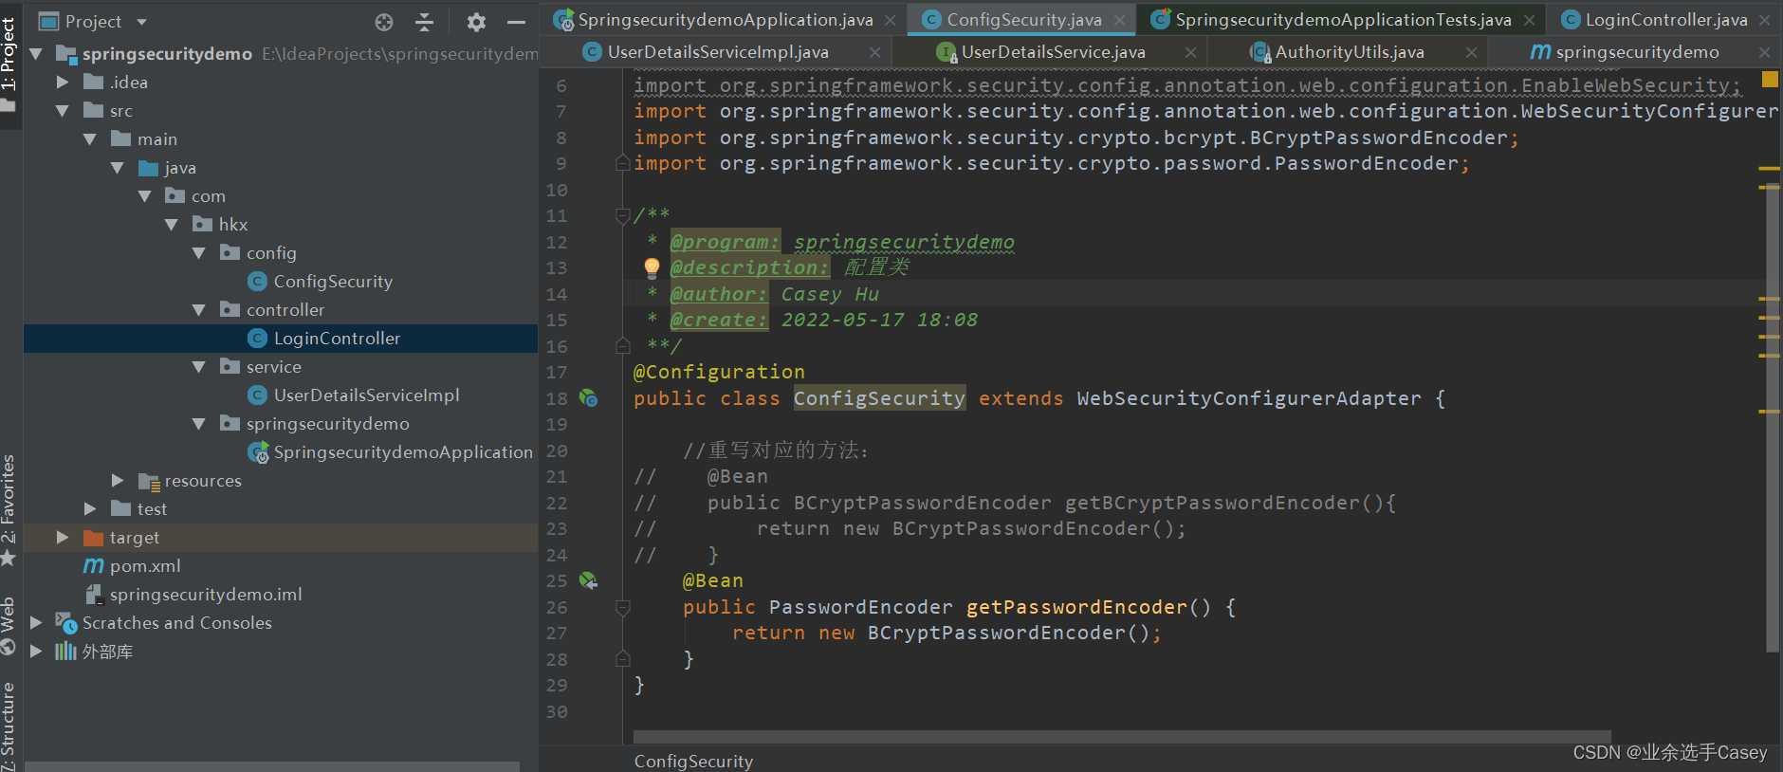The width and height of the screenshot is (1783, 772).
Task: Close the UserDetailsService.java tab
Action: [1190, 52]
